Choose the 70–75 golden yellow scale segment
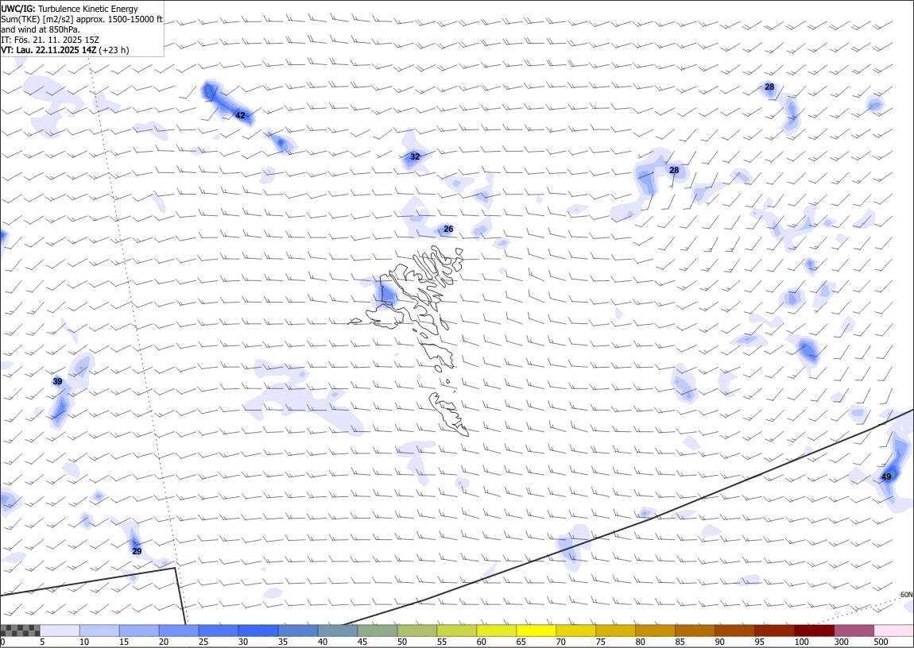The width and height of the screenshot is (914, 648). coord(576,631)
